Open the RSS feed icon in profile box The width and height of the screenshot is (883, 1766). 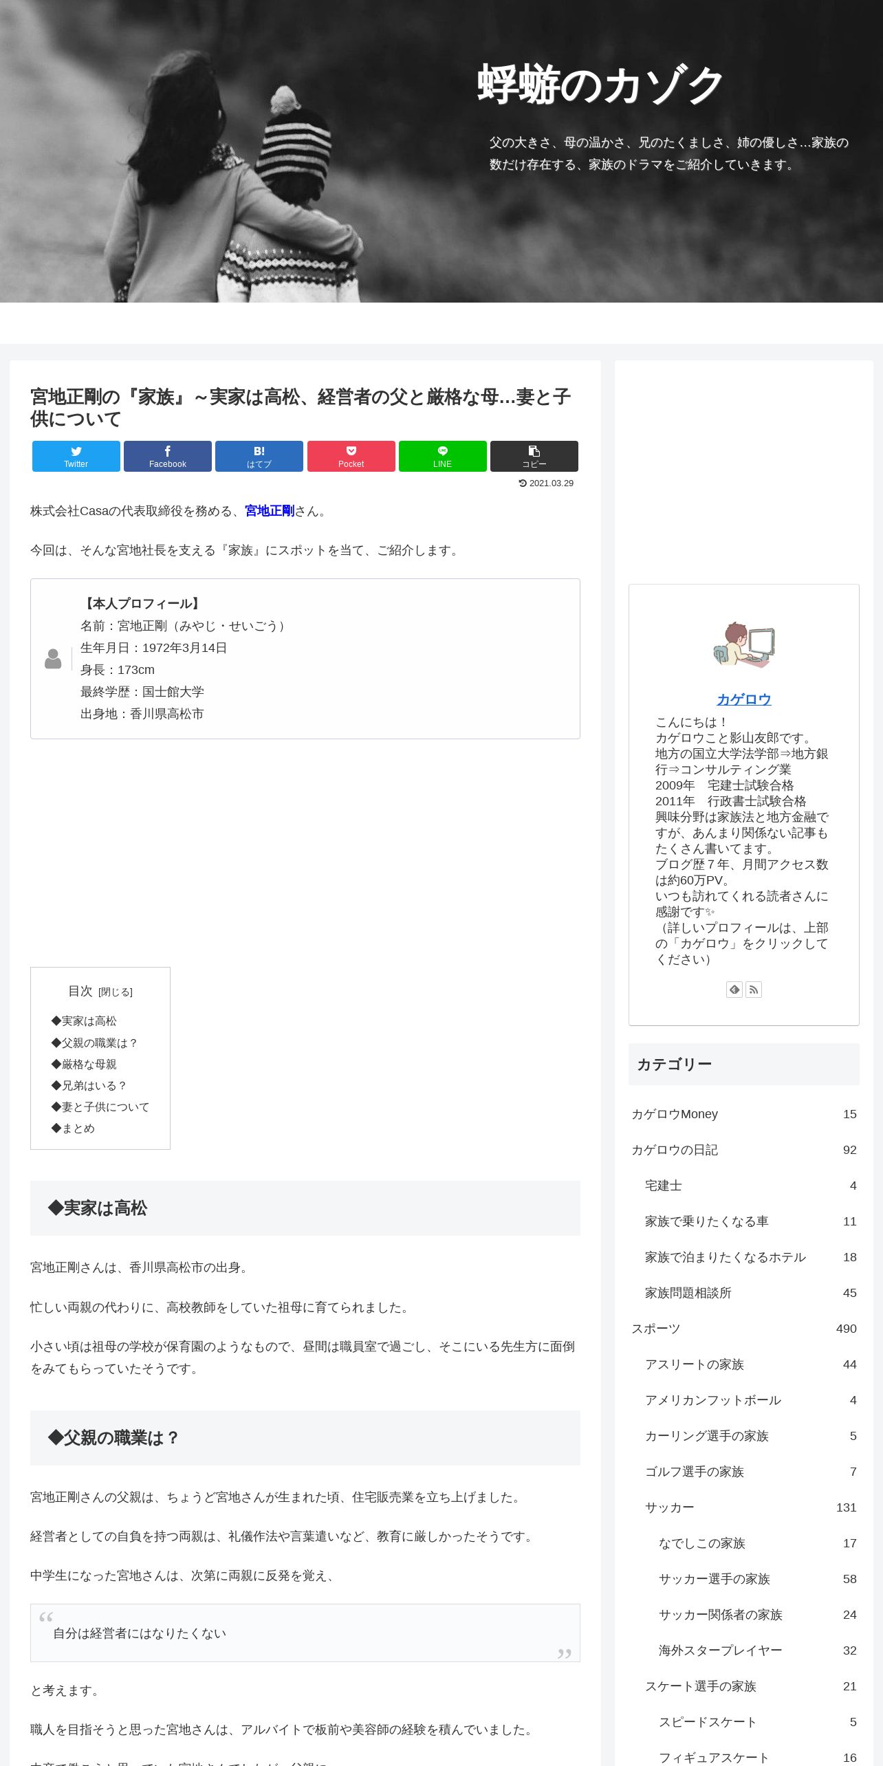click(x=754, y=990)
